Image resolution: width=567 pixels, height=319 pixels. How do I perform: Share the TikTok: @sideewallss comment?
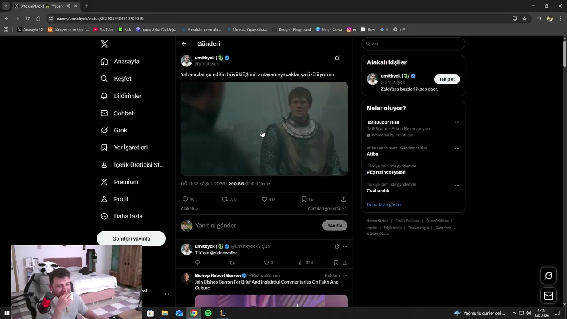coord(345,262)
